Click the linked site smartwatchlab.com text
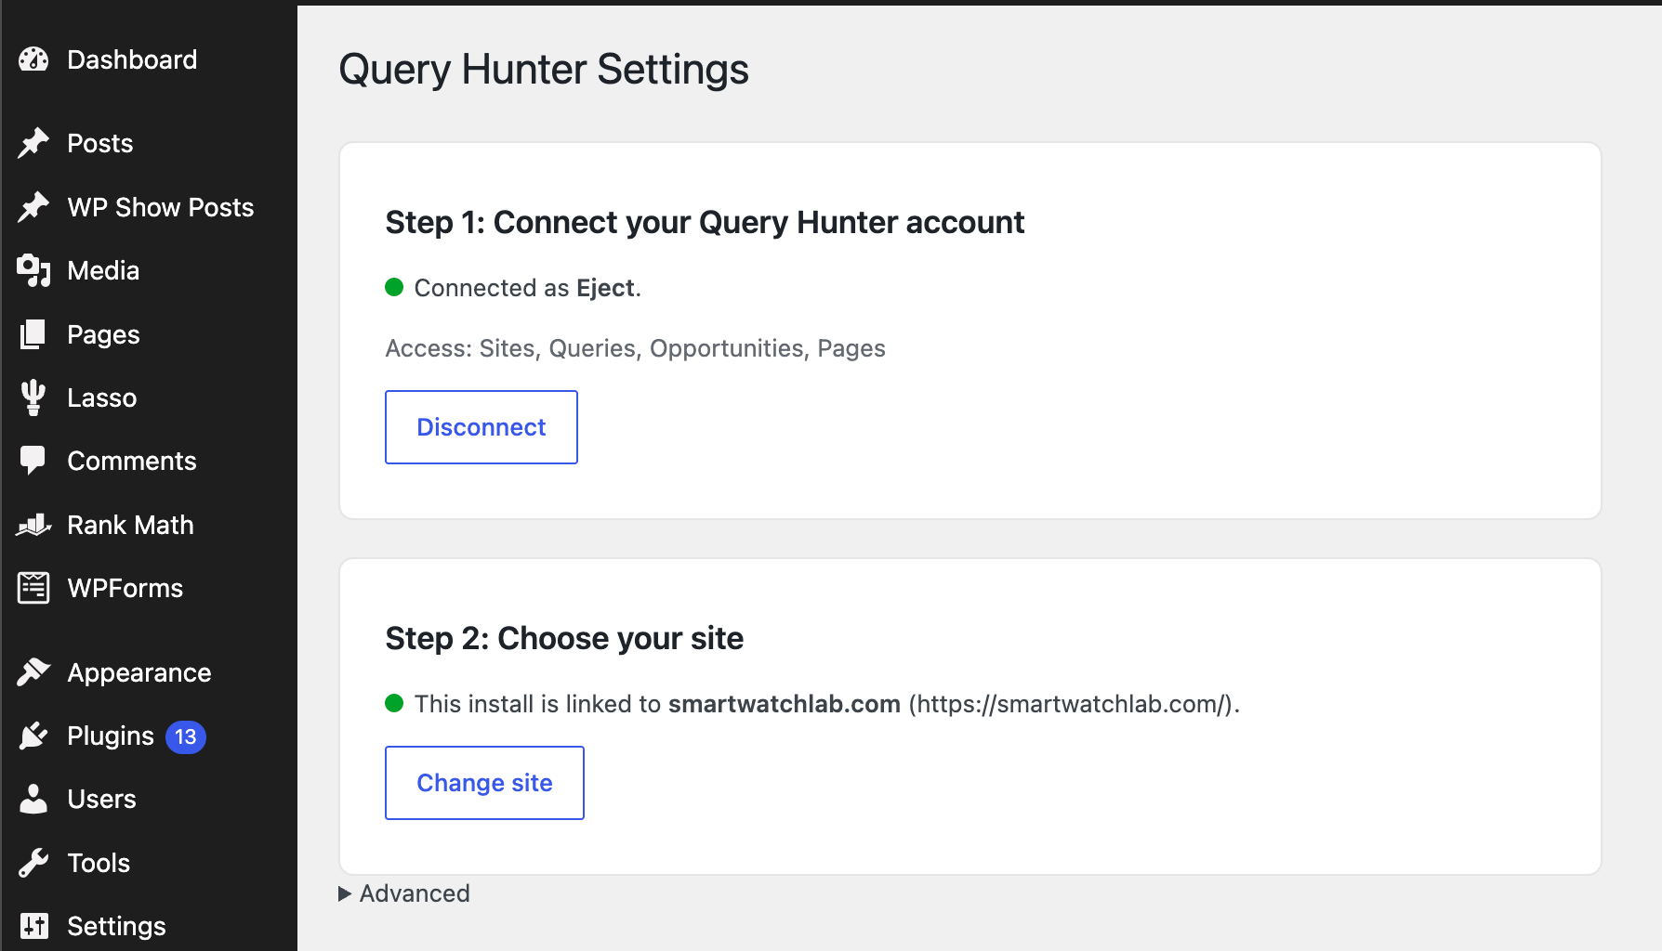The width and height of the screenshot is (1662, 951). click(x=785, y=704)
